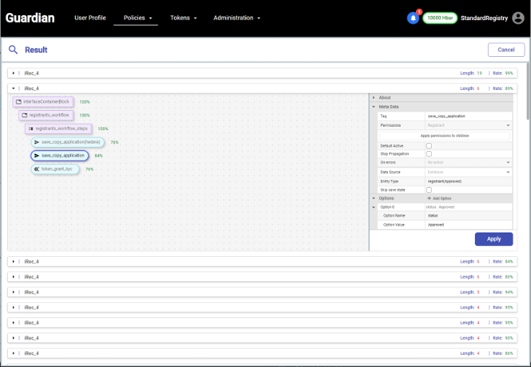Expand the About section
Screen dimensions: 531x367
385,98
